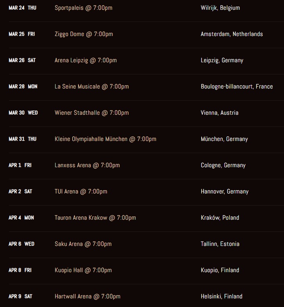Click the Boulogne-billancourt, France location text

(237, 87)
